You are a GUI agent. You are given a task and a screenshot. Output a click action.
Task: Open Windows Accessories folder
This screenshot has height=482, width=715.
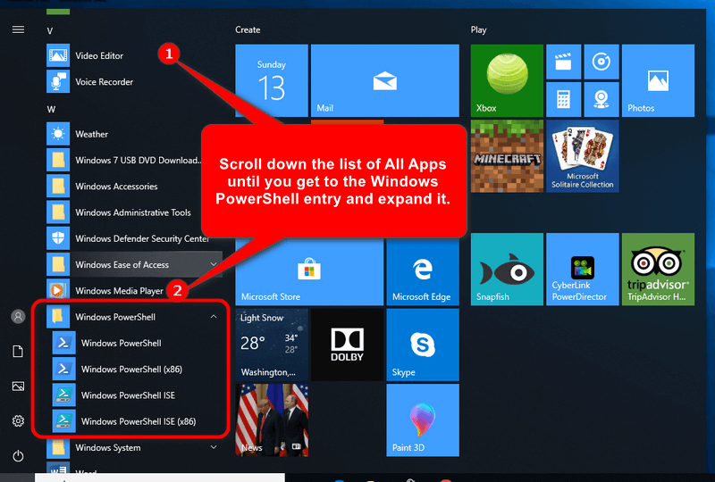[123, 187]
